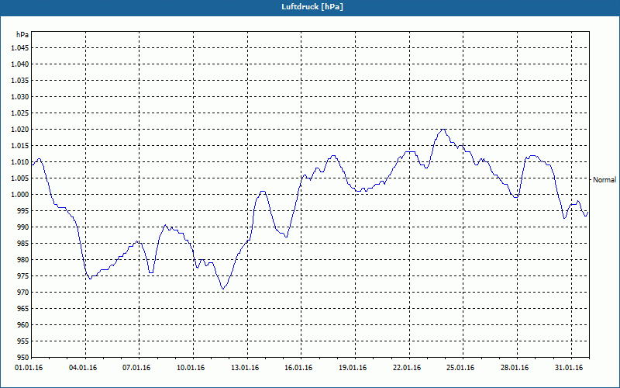The width and height of the screenshot is (620, 388).
Task: Select the 955 pressure axis label
Action: tap(23, 341)
